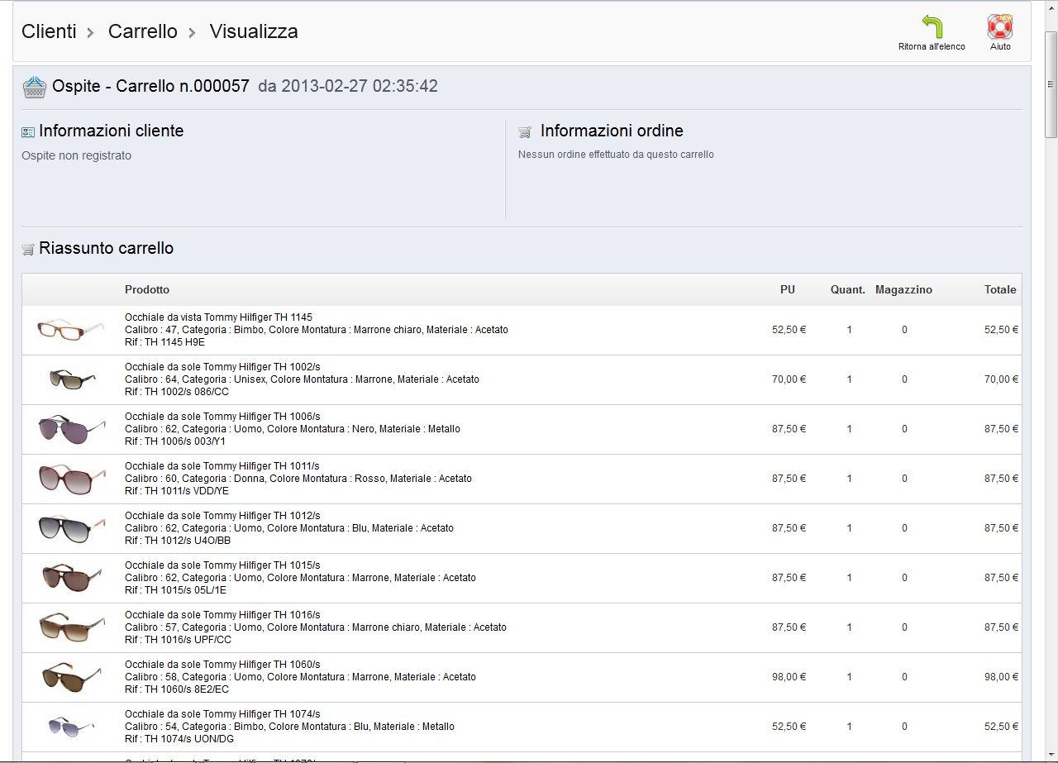Click the reference 'Rif : TH 1011/s VDD/YE'
1058x763 pixels.
(x=177, y=491)
